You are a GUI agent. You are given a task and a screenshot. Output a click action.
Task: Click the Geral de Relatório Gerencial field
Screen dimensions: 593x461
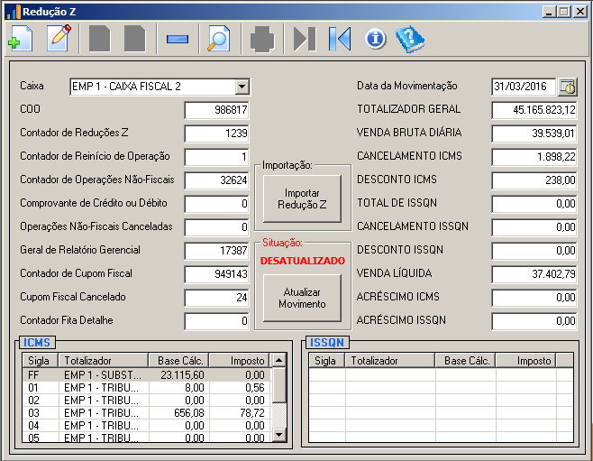pyautogui.click(x=216, y=251)
